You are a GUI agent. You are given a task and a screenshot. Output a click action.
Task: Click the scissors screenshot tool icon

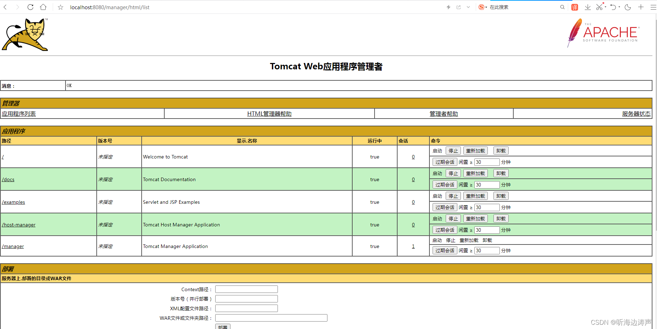599,7
